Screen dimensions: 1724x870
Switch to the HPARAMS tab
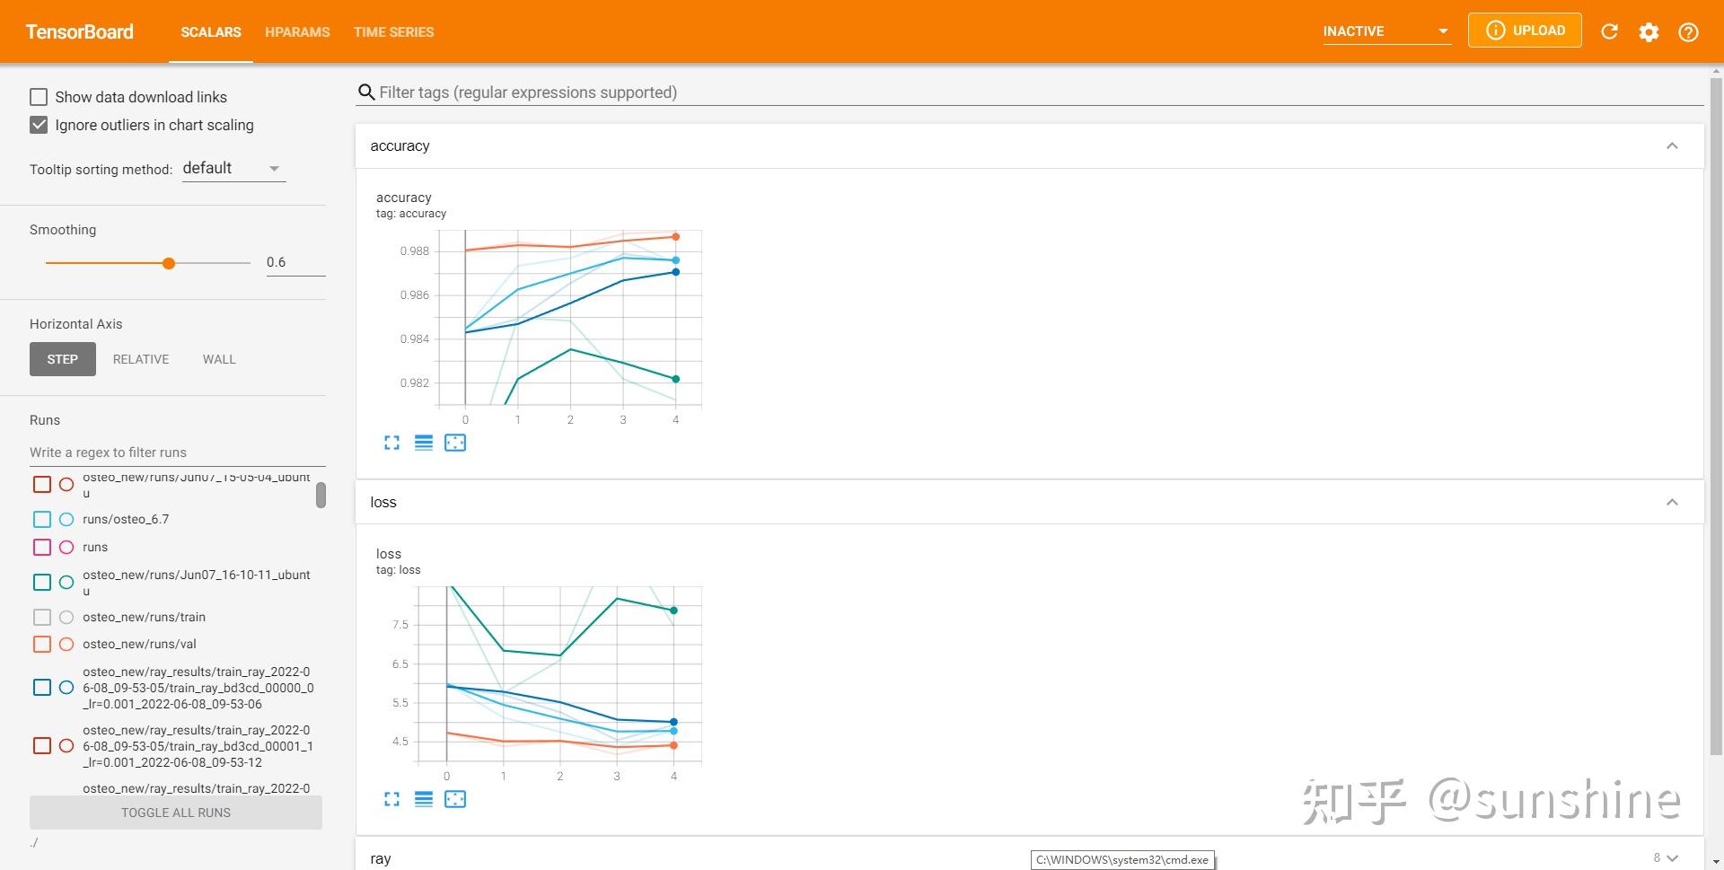coord(297,31)
